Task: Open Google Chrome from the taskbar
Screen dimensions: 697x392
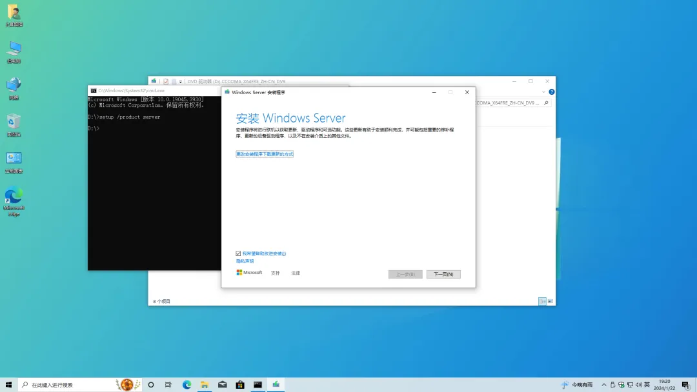Action: point(186,386)
